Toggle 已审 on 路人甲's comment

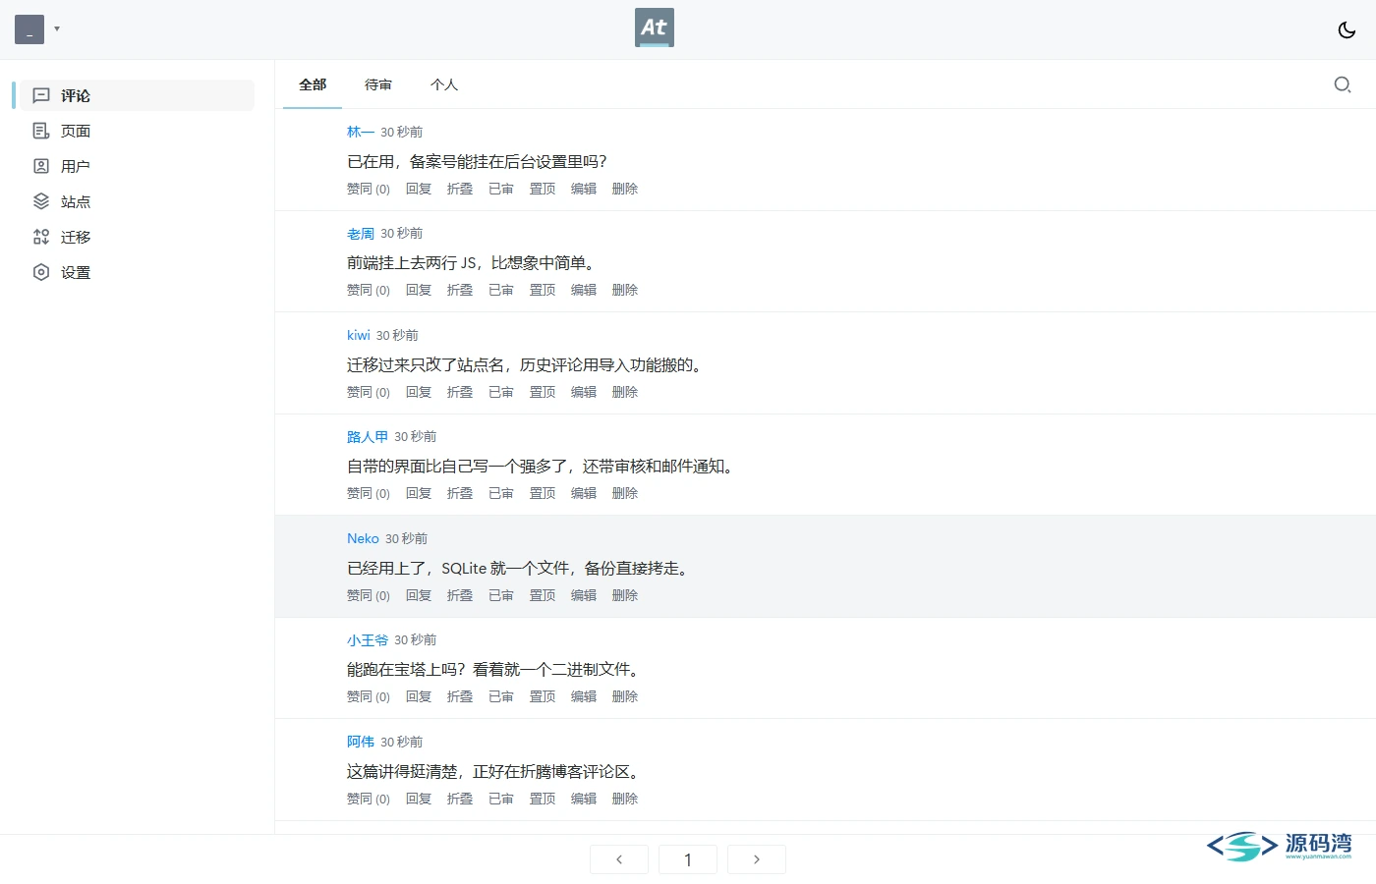pyautogui.click(x=501, y=493)
